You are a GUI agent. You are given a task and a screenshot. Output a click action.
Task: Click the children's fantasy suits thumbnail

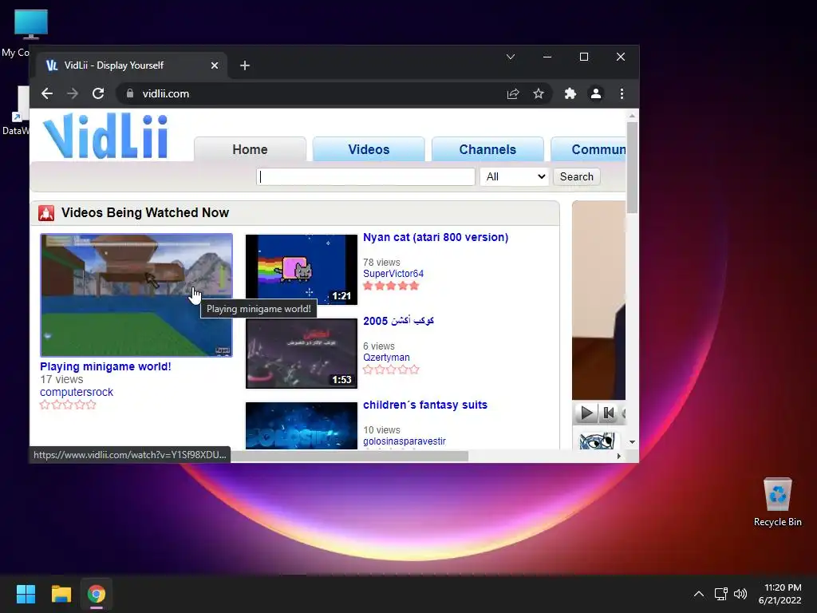pyautogui.click(x=302, y=425)
